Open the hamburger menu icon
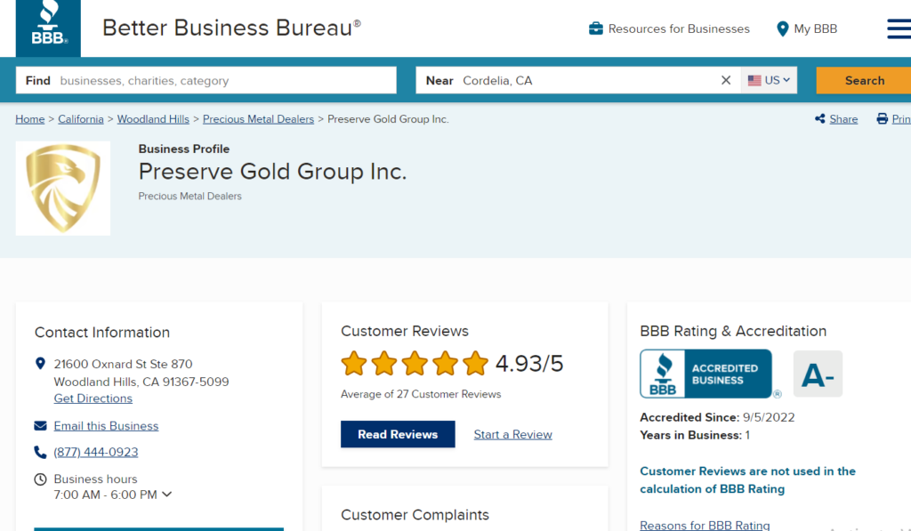Image resolution: width=911 pixels, height=531 pixels. (x=899, y=28)
